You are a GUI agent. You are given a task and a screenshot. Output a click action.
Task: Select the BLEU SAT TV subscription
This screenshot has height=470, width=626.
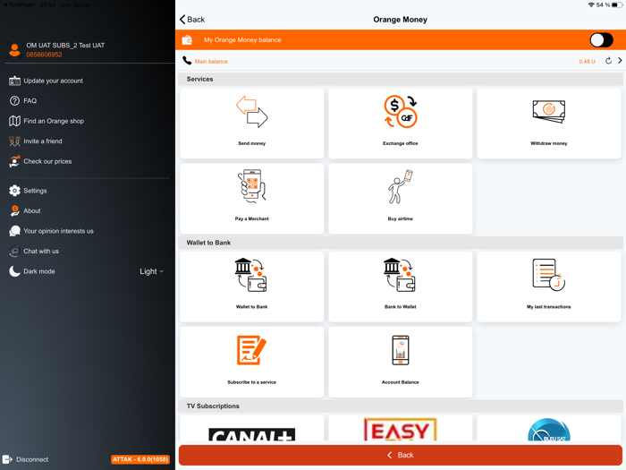click(548, 428)
